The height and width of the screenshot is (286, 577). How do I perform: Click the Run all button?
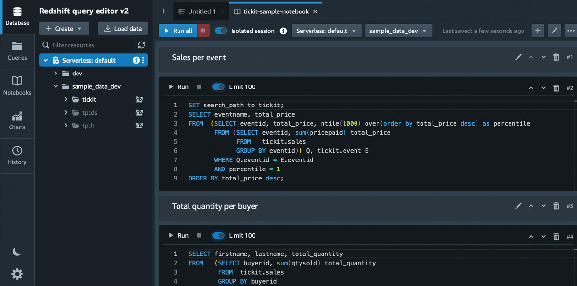[x=178, y=31]
